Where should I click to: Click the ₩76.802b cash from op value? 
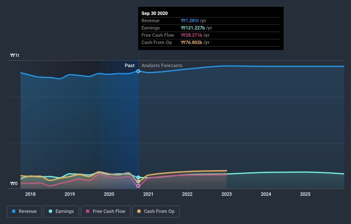coord(192,42)
